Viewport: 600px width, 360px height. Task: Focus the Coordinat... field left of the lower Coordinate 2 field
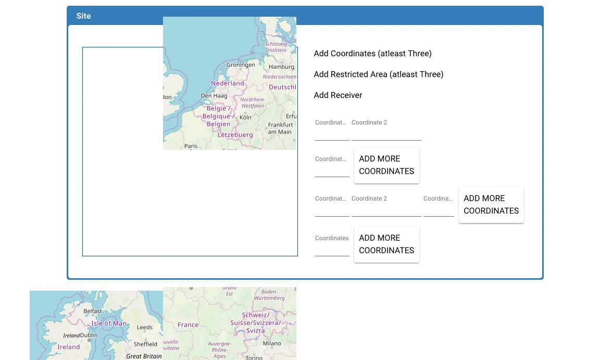click(x=332, y=206)
